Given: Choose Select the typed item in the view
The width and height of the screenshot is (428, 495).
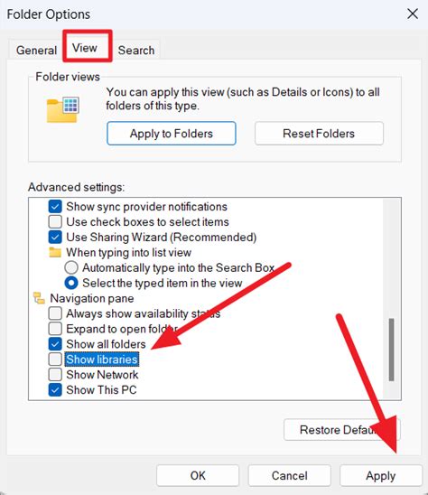Looking at the screenshot, I should (x=71, y=283).
